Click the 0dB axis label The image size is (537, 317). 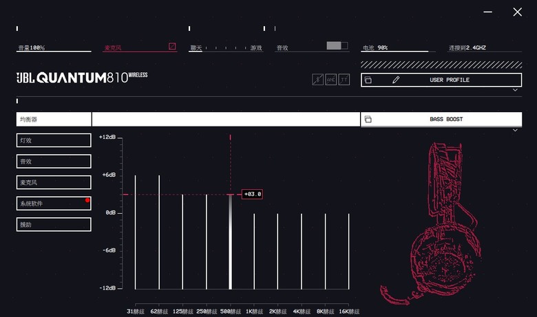tap(111, 212)
